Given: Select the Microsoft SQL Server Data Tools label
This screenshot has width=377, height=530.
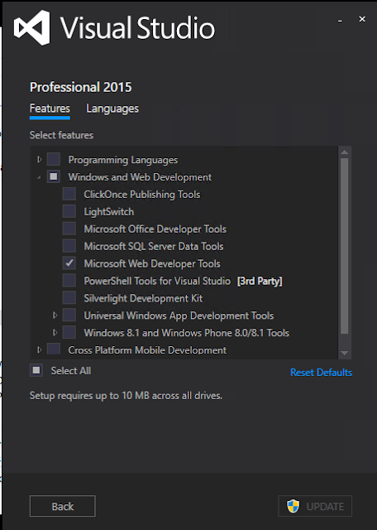Looking at the screenshot, I should (x=154, y=246).
